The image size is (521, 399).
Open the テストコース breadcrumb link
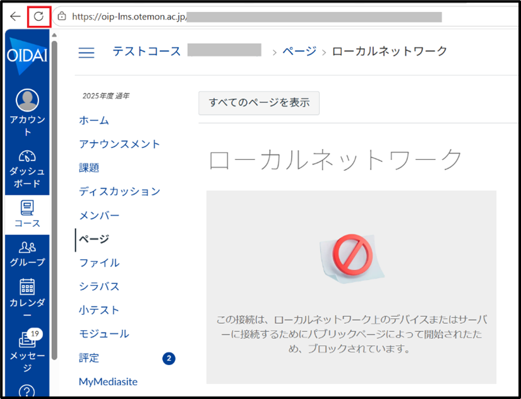pyautogui.click(x=147, y=51)
